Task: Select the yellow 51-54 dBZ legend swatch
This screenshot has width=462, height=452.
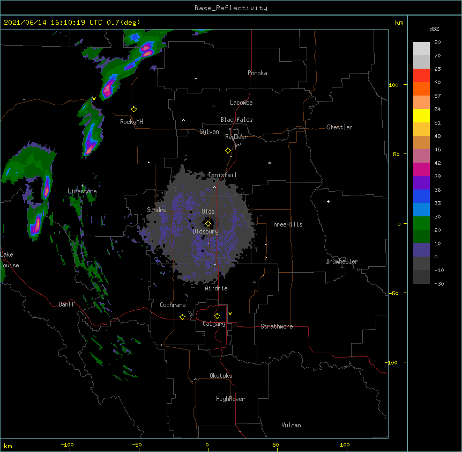Action: coord(421,115)
